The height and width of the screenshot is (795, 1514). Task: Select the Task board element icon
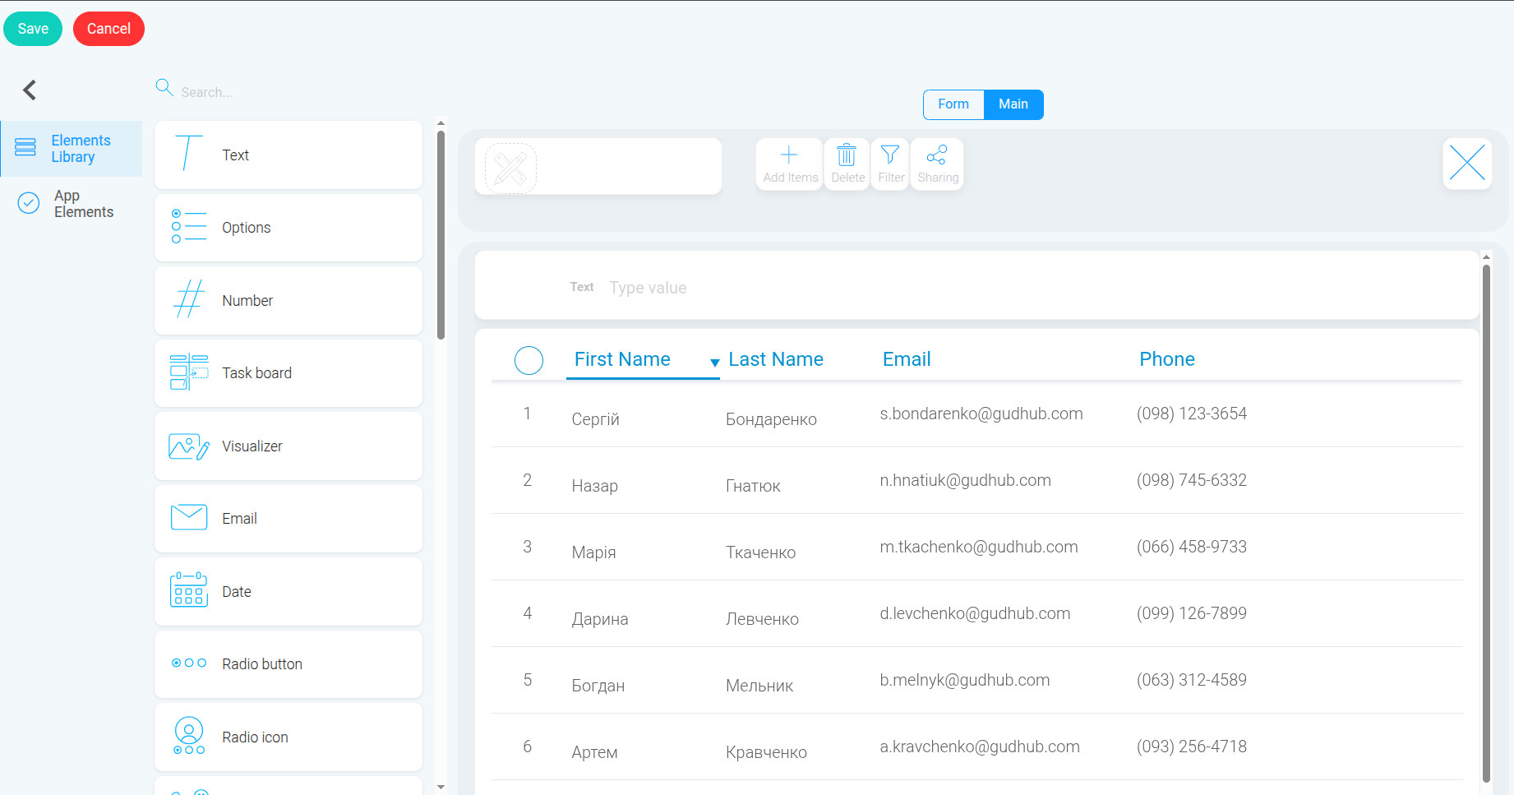[189, 372]
